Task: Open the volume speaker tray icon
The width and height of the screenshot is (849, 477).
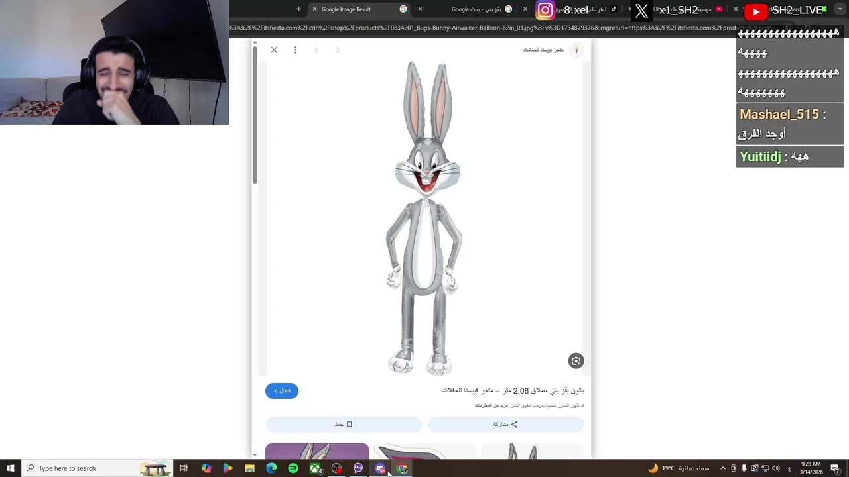Action: coord(775,468)
